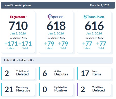The image size is (116, 99).
Task: Click the Latest Scores & Updates header
Action: coord(17,5)
